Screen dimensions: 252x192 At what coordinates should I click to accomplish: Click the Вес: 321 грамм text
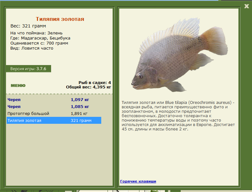click(x=28, y=26)
